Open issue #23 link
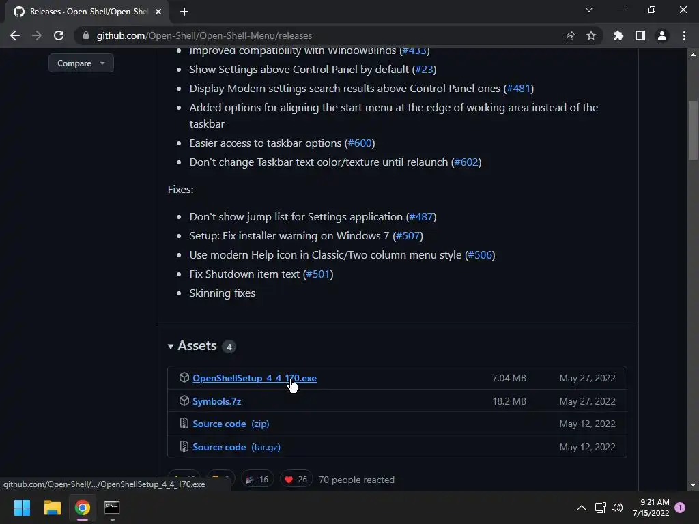Image resolution: width=699 pixels, height=524 pixels. pos(424,69)
